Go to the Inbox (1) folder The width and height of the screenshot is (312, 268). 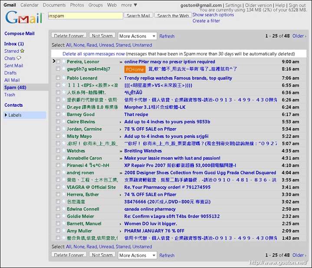(x=14, y=44)
